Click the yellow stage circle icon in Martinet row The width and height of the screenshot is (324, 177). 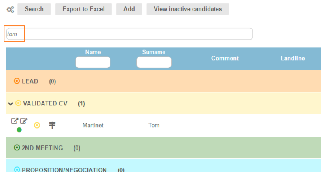pyautogui.click(x=37, y=125)
